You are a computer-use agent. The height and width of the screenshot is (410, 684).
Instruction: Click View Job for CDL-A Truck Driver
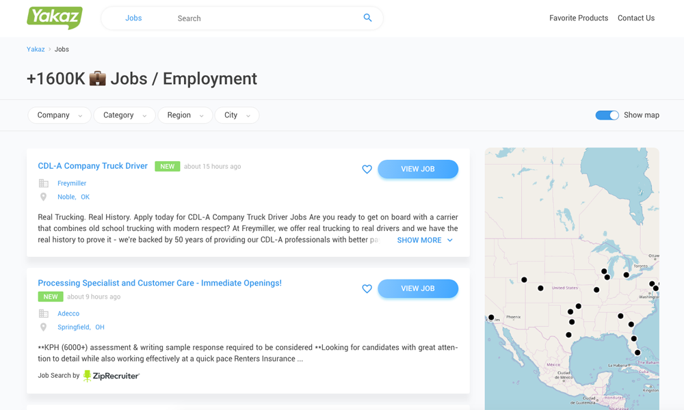[417, 169]
